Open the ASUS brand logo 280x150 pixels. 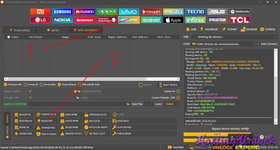tap(217, 12)
